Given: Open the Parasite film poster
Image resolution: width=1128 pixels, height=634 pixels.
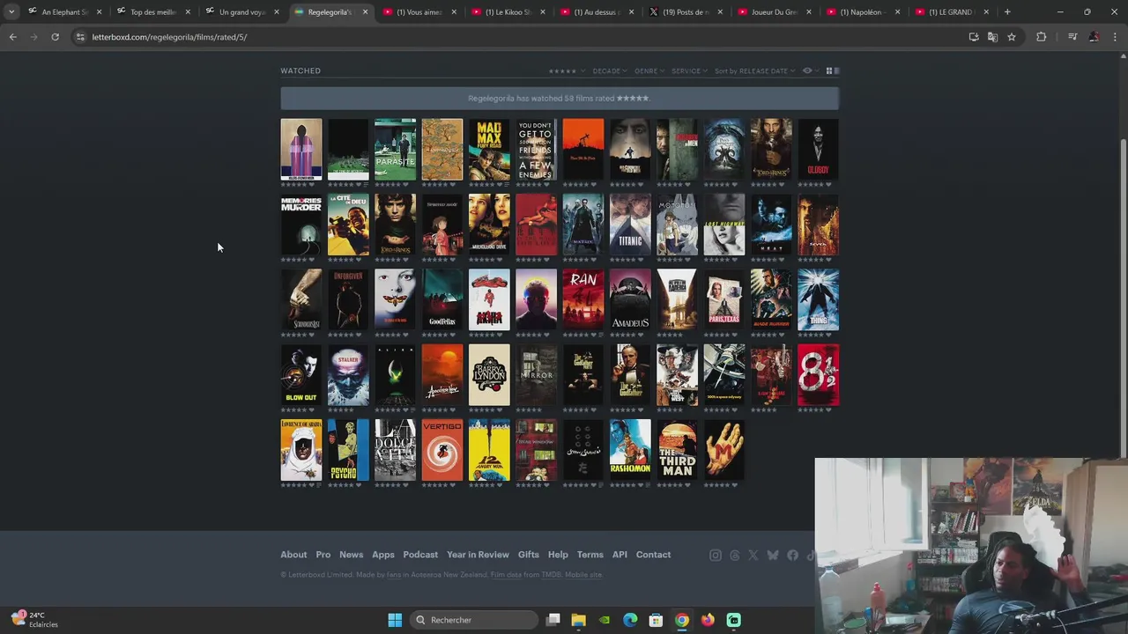Looking at the screenshot, I should tap(395, 150).
